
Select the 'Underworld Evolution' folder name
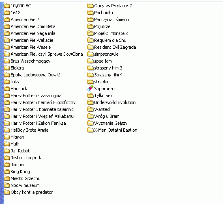click(115, 102)
